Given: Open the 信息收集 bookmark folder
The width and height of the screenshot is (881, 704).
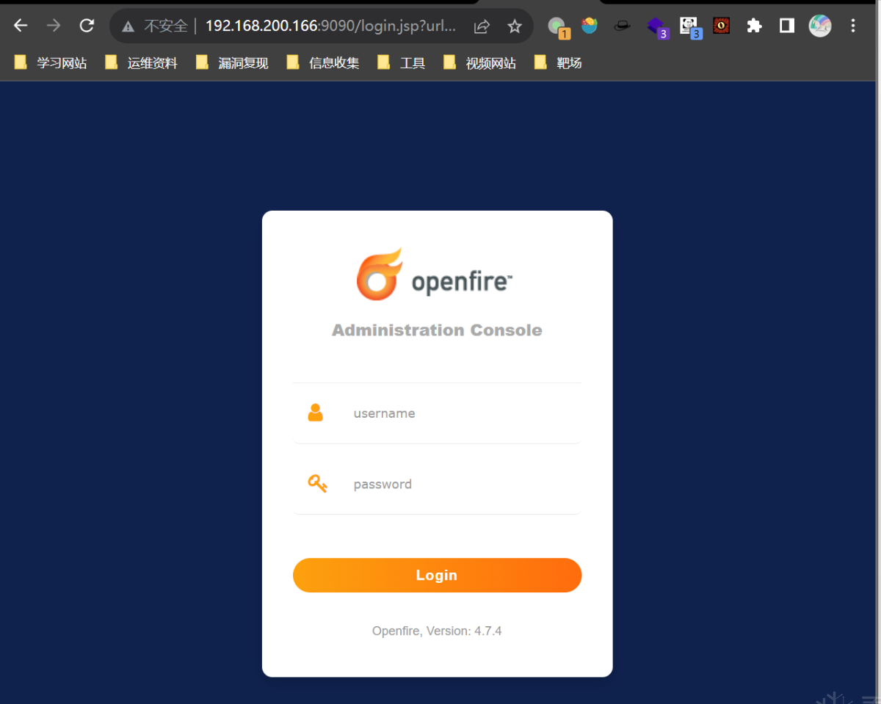Looking at the screenshot, I should click(324, 63).
